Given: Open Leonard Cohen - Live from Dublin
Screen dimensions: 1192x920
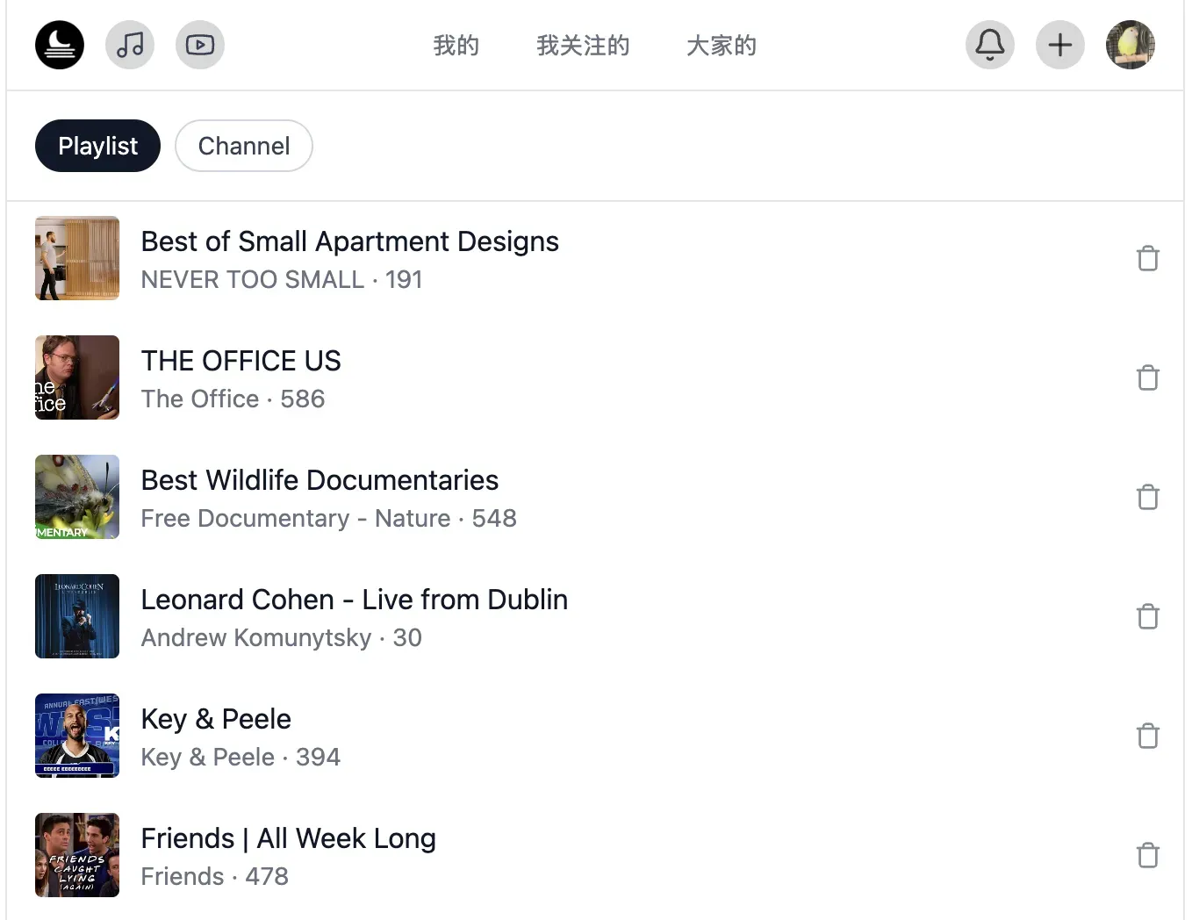Looking at the screenshot, I should click(x=354, y=600).
